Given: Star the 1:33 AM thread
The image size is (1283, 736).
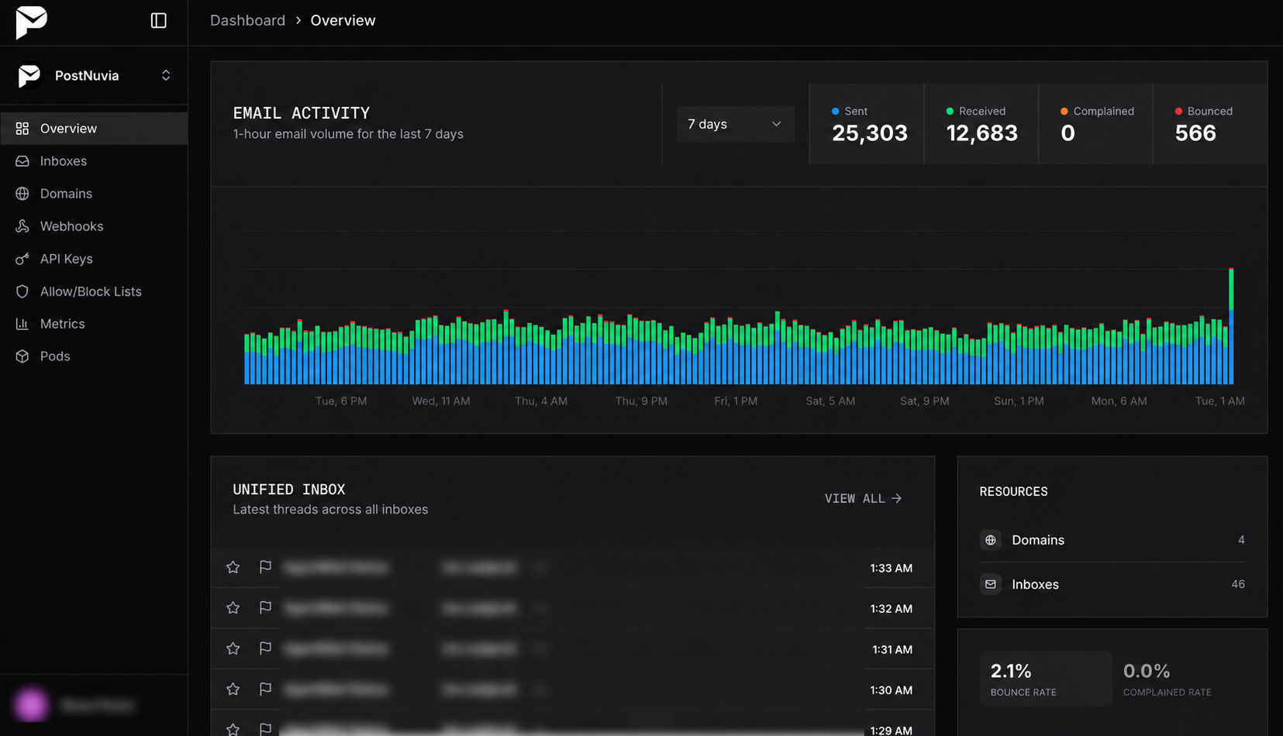Looking at the screenshot, I should 233,567.
